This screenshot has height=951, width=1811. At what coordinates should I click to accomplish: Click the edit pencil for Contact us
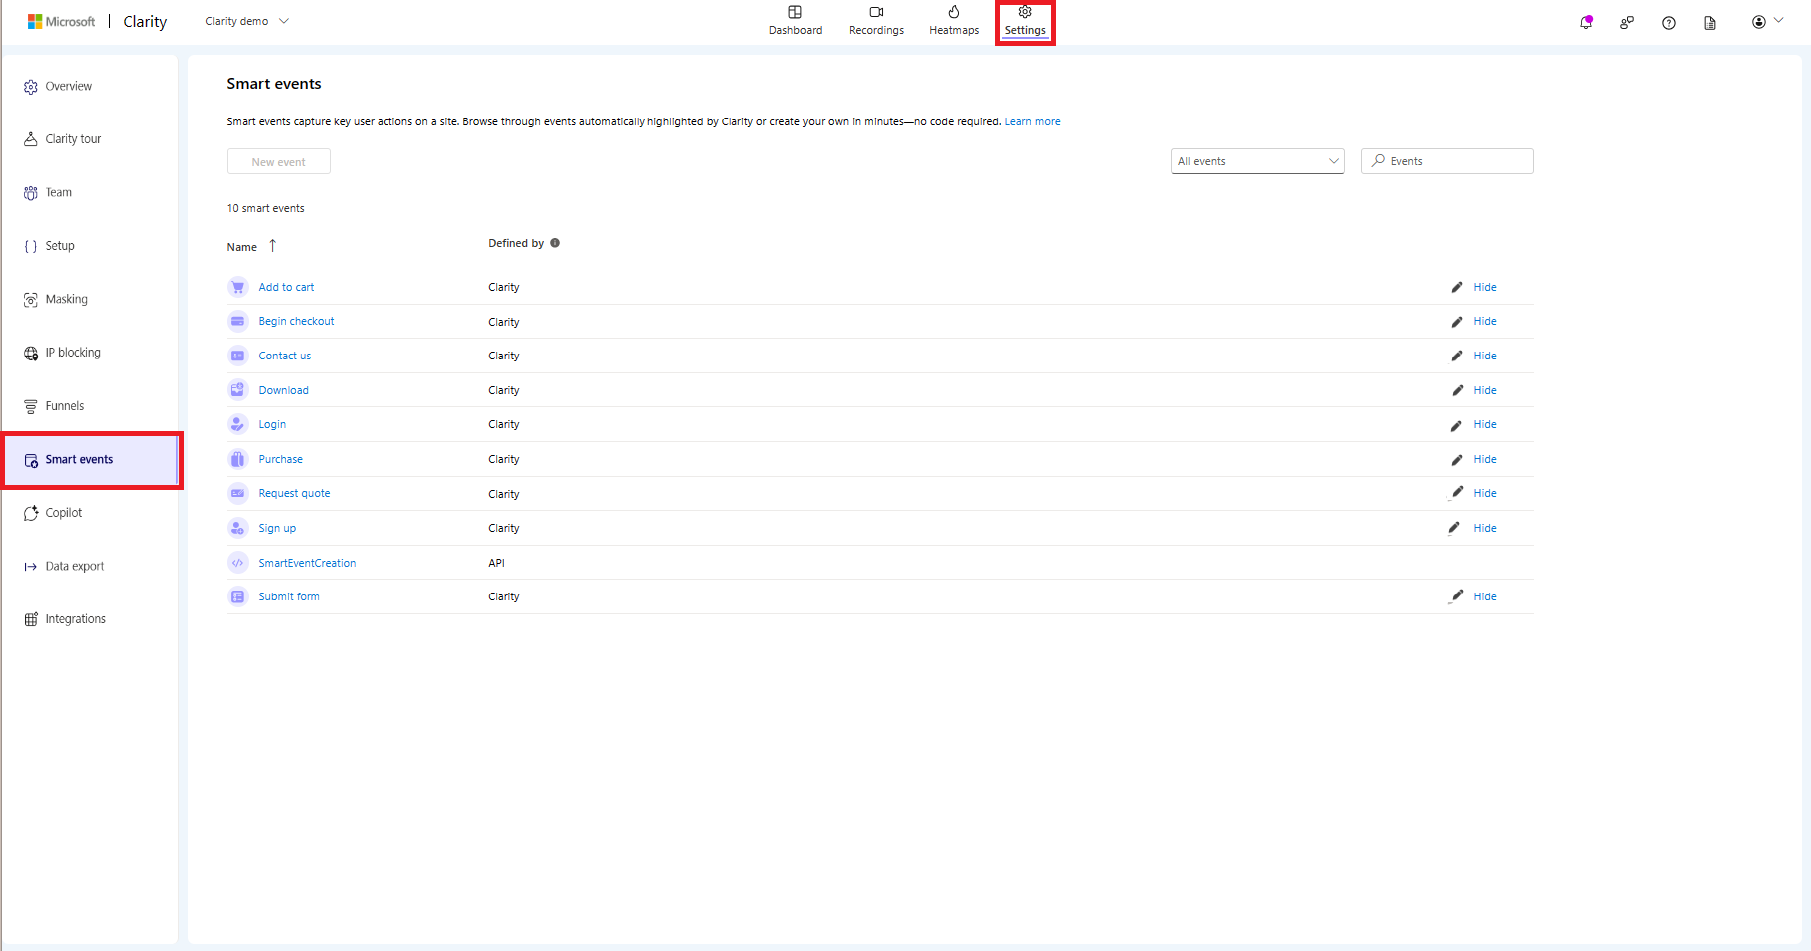click(1457, 356)
